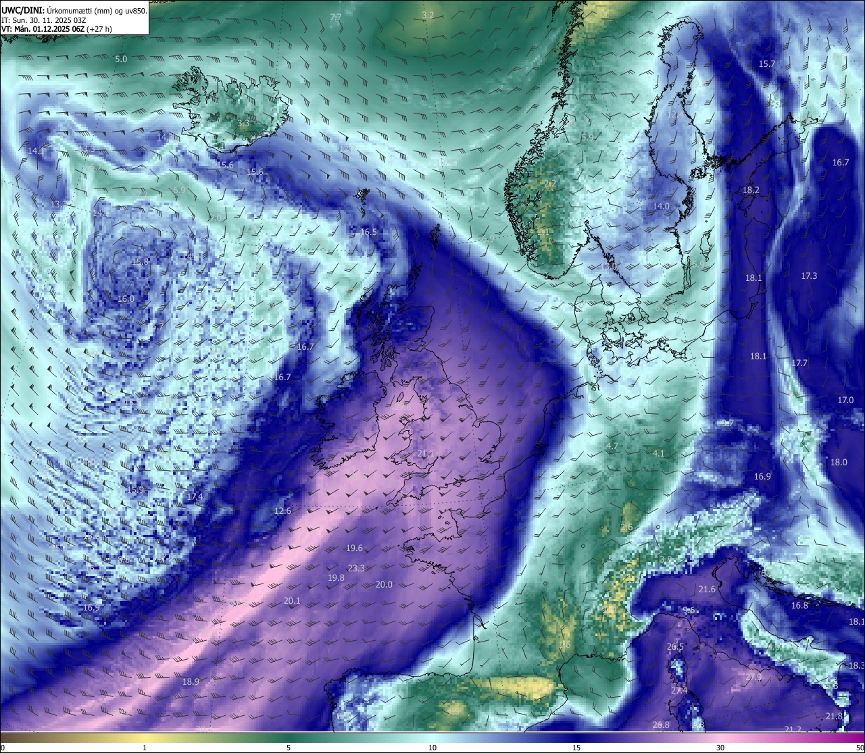Click the 19.8 precipitation value
This screenshot has width=865, height=753.
pos(336,578)
